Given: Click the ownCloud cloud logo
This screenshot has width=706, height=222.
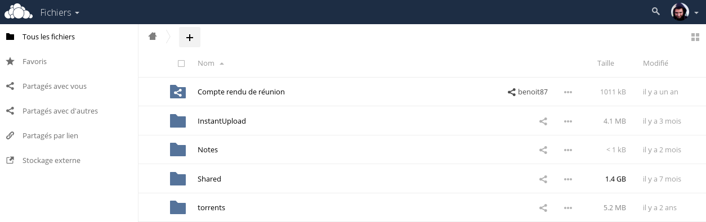Looking at the screenshot, I should click(18, 12).
